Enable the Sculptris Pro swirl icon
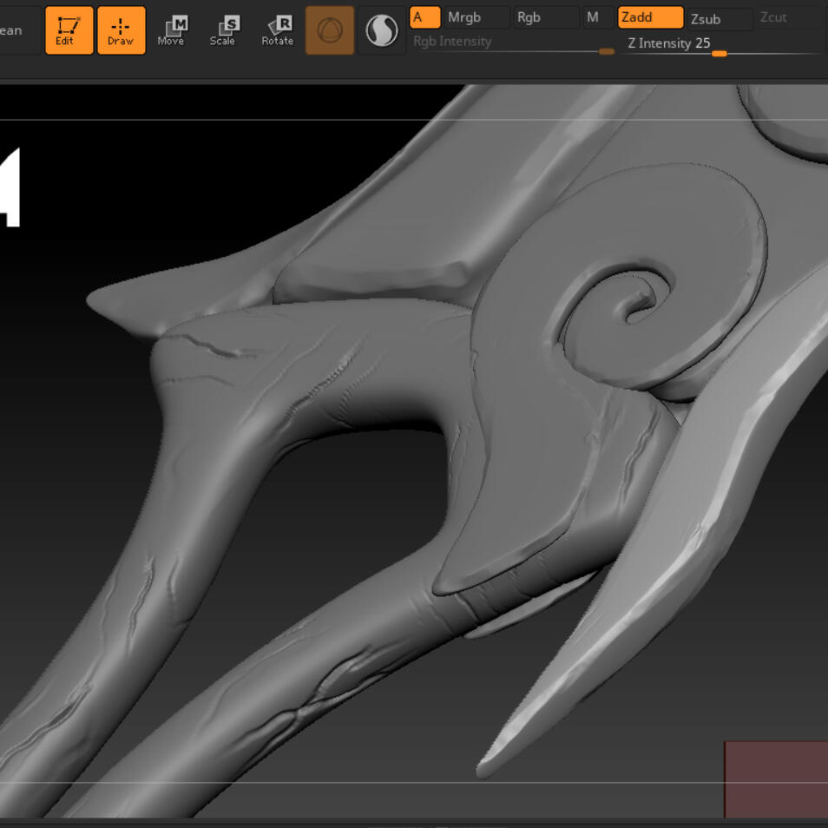828x828 pixels. point(380,31)
